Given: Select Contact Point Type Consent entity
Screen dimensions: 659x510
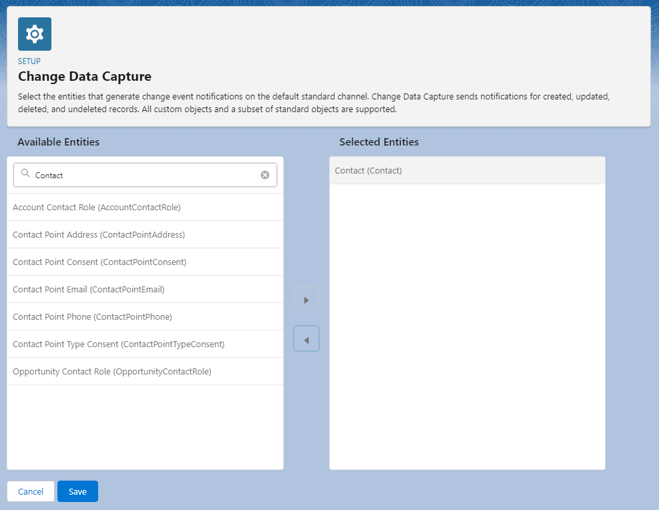Looking at the screenshot, I should [x=118, y=344].
